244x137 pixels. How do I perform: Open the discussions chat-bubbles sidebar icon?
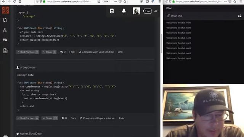point(5,40)
